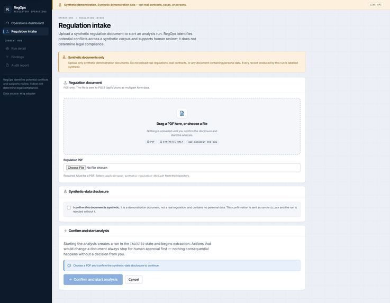Click the Confirm and start analysis arrow icon
The height and width of the screenshot is (303, 390).
click(x=65, y=231)
